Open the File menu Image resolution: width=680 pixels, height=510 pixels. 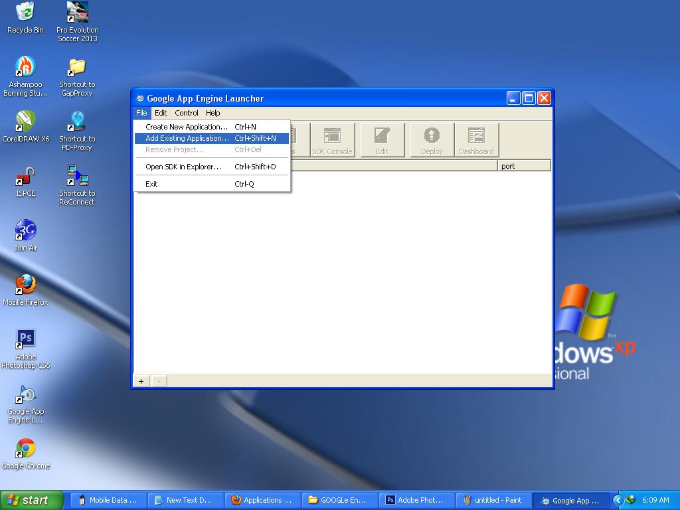(x=141, y=113)
